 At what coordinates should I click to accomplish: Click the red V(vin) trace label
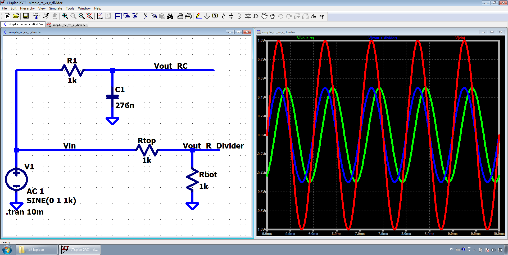(x=460, y=38)
